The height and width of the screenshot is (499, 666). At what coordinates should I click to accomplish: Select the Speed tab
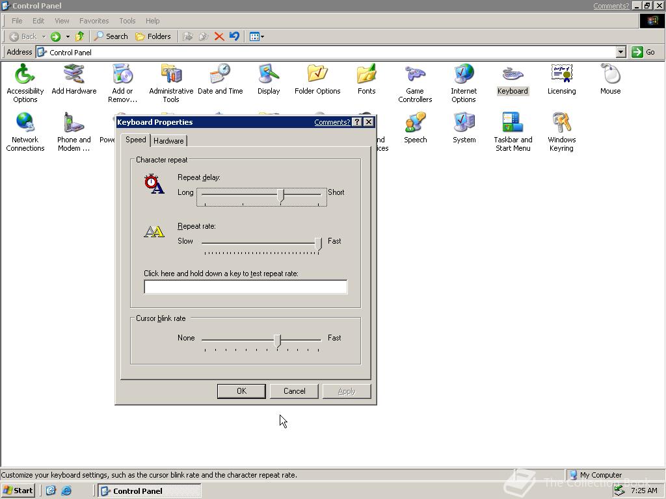pyautogui.click(x=135, y=140)
